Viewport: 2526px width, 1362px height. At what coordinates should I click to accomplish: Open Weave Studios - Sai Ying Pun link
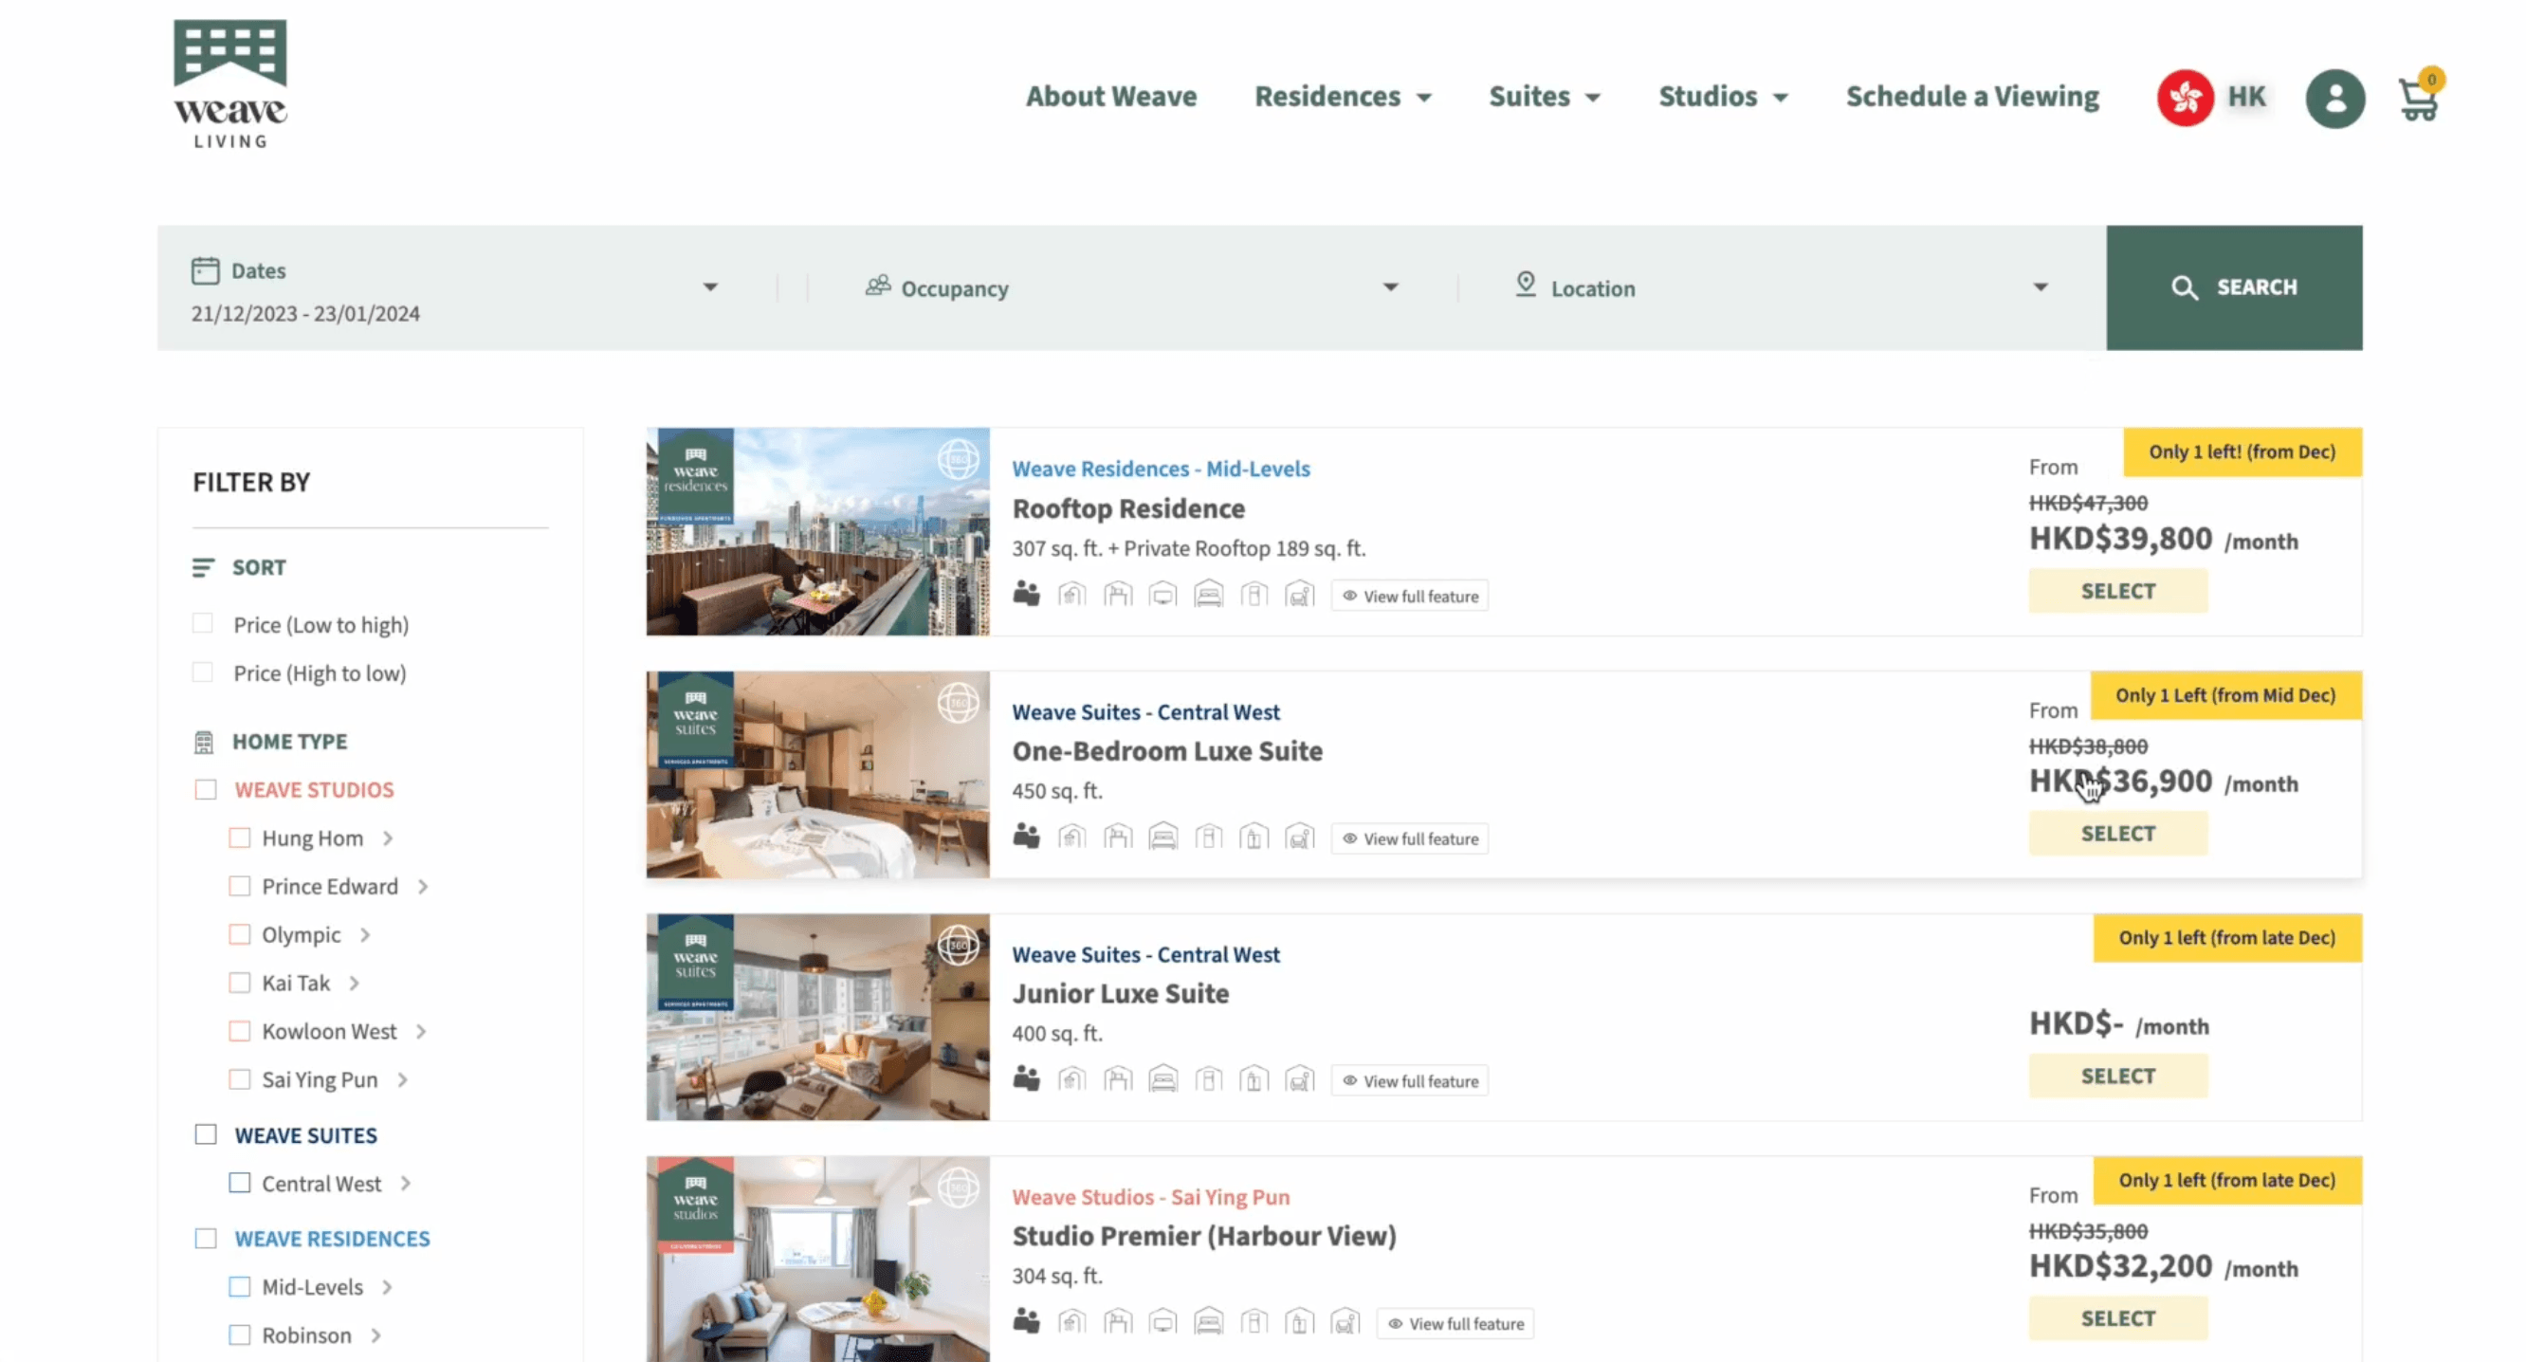[1151, 1197]
